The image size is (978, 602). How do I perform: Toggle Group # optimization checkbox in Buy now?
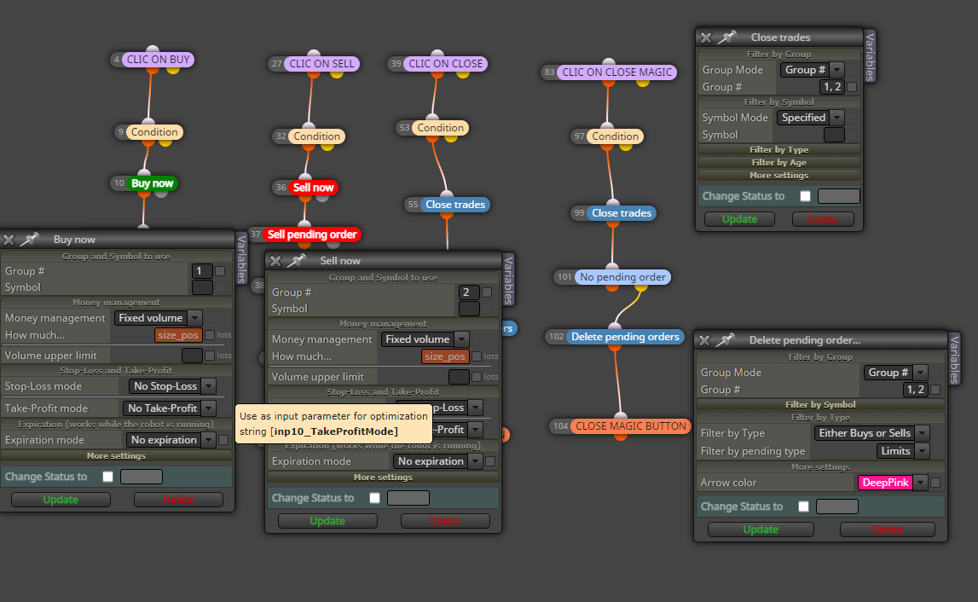click(x=220, y=271)
